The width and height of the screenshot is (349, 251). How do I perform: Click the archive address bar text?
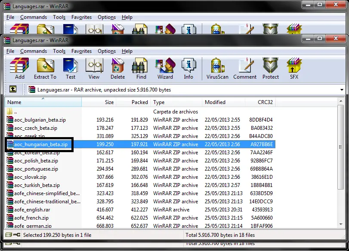tap(104, 90)
